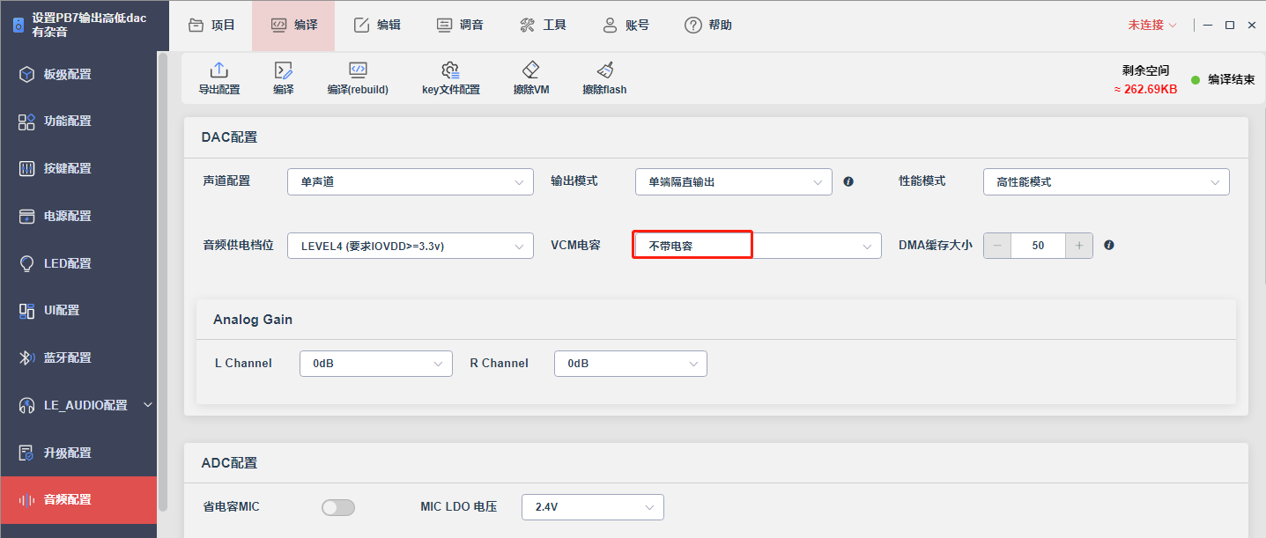
Task: Open the 输出模式 dropdown
Action: point(734,182)
